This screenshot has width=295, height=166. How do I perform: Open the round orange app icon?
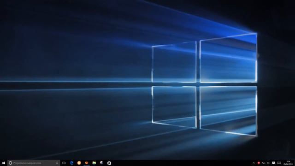(x=79, y=163)
